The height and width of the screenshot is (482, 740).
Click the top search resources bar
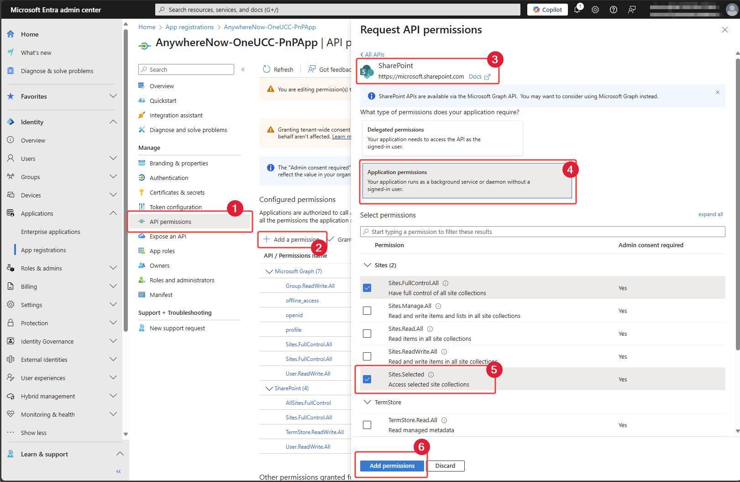[338, 10]
